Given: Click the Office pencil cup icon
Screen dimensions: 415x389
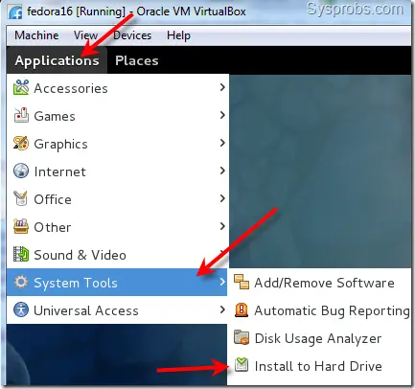Looking at the screenshot, I should point(21,198).
